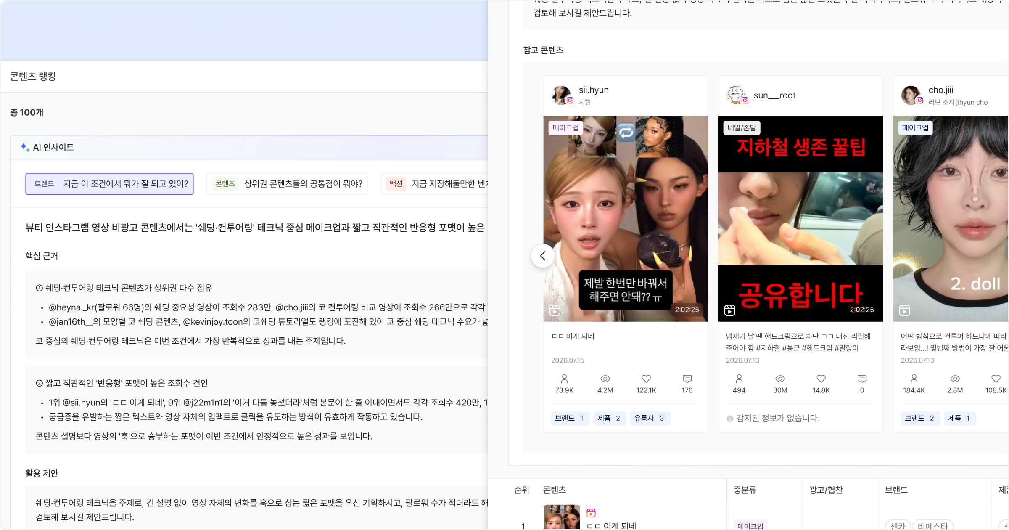This screenshot has height=530, width=1009.
Task: Click the follower icon on sii.hyun card
Action: 564,379
